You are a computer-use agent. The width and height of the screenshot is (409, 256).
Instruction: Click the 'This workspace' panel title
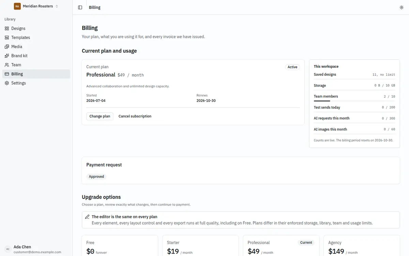click(x=326, y=67)
